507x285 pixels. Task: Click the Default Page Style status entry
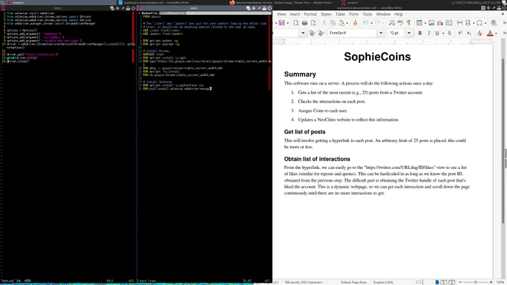pos(353,282)
